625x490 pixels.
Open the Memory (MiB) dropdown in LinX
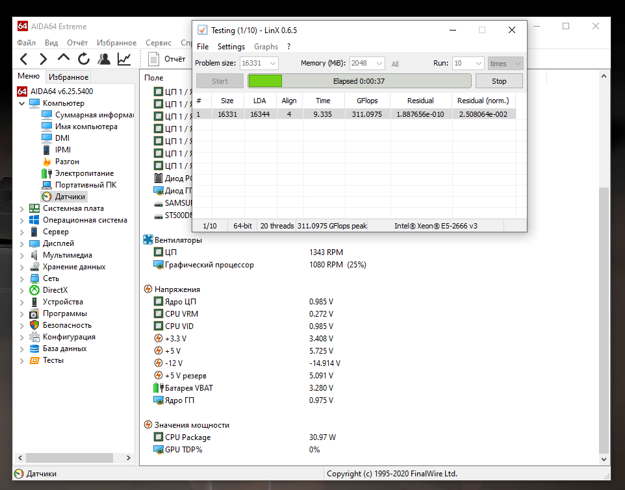[x=379, y=64]
